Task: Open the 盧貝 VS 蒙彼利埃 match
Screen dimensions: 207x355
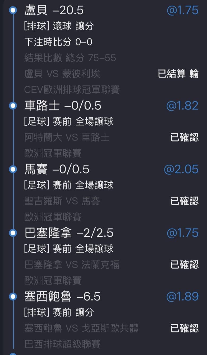Action: pos(62,74)
